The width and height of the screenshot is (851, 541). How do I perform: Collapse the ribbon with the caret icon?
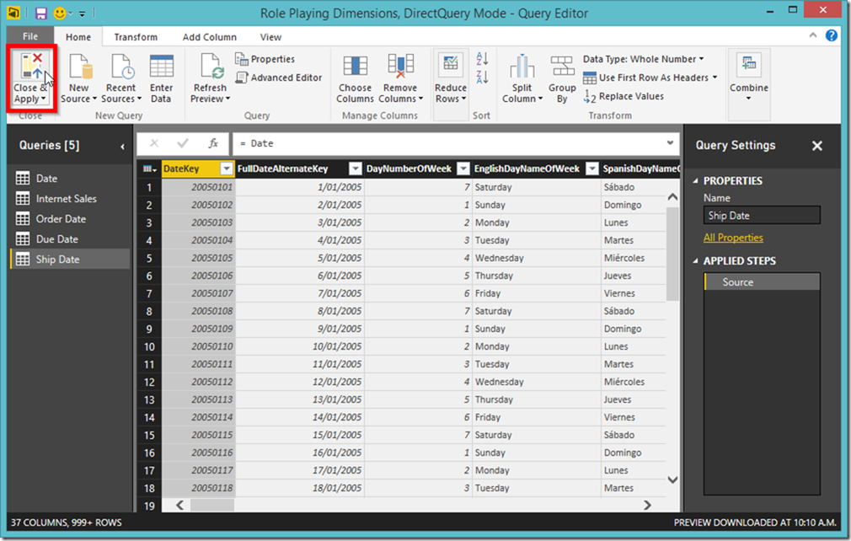(812, 35)
